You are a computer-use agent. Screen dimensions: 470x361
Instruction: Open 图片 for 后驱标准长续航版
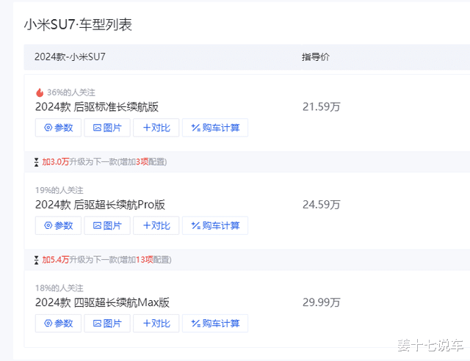[107, 128]
